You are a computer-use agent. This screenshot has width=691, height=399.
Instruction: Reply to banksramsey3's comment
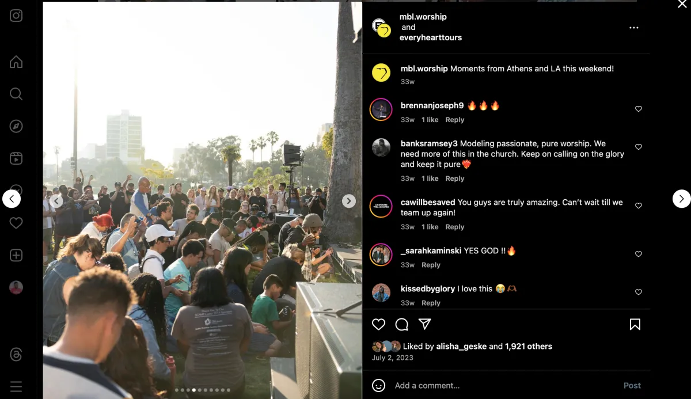click(x=455, y=178)
